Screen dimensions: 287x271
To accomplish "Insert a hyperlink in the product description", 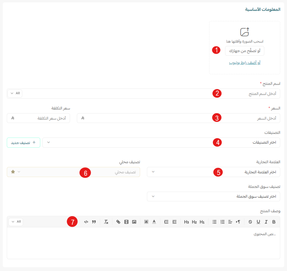I will 118,222.
